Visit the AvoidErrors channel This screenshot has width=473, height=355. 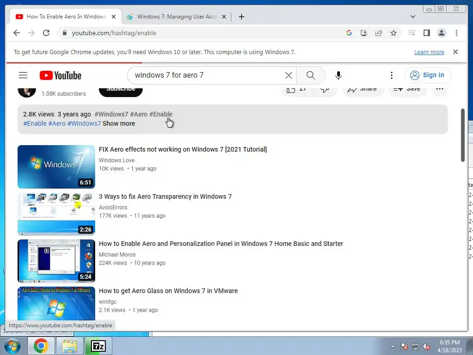coord(113,208)
